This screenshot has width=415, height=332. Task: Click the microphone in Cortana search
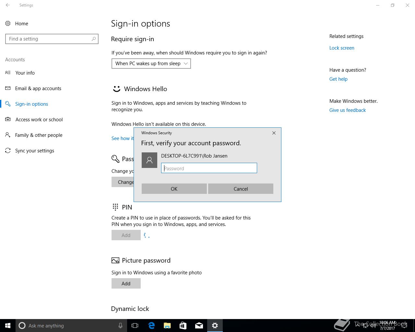(120, 326)
